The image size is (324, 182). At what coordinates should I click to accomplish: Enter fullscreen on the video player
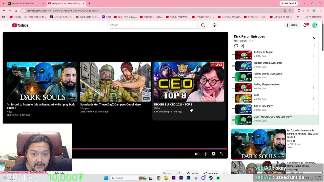tap(221, 154)
